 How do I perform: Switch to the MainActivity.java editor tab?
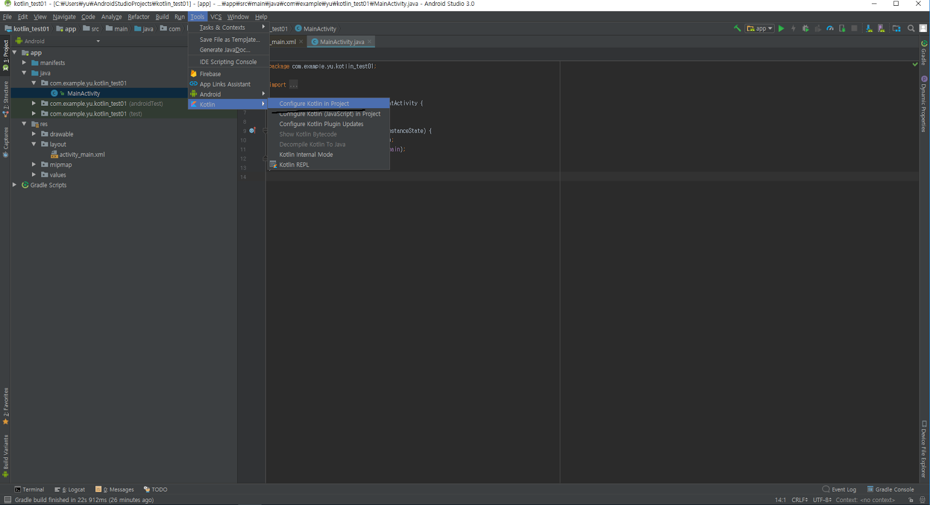[342, 42]
